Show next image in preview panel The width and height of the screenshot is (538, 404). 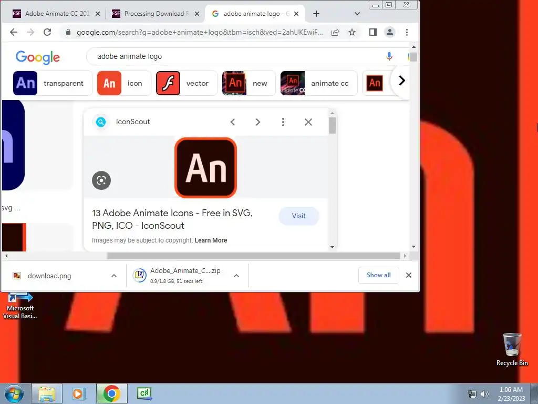click(x=257, y=122)
